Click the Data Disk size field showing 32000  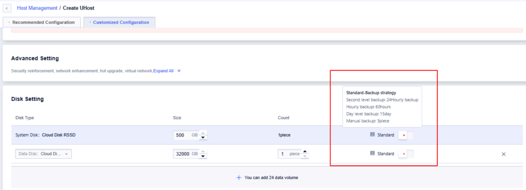186,154
